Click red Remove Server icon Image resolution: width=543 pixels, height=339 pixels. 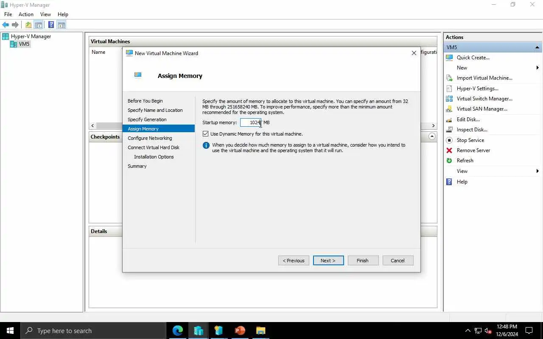click(449, 150)
